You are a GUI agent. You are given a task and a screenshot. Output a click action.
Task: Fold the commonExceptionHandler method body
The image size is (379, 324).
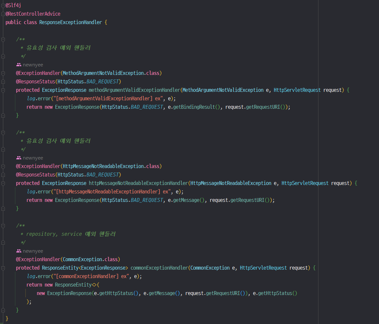[x=3, y=268]
